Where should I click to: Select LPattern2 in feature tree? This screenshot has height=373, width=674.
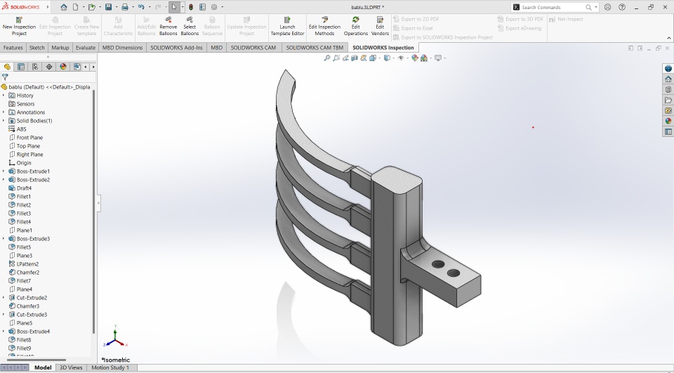[27, 264]
